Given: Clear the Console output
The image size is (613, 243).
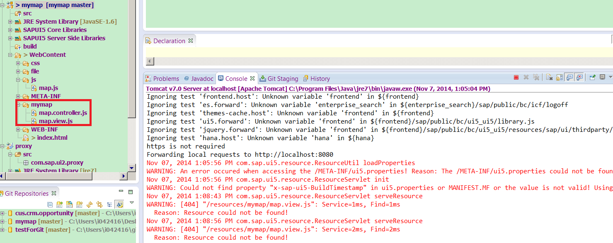Looking at the screenshot, I should [549, 77].
